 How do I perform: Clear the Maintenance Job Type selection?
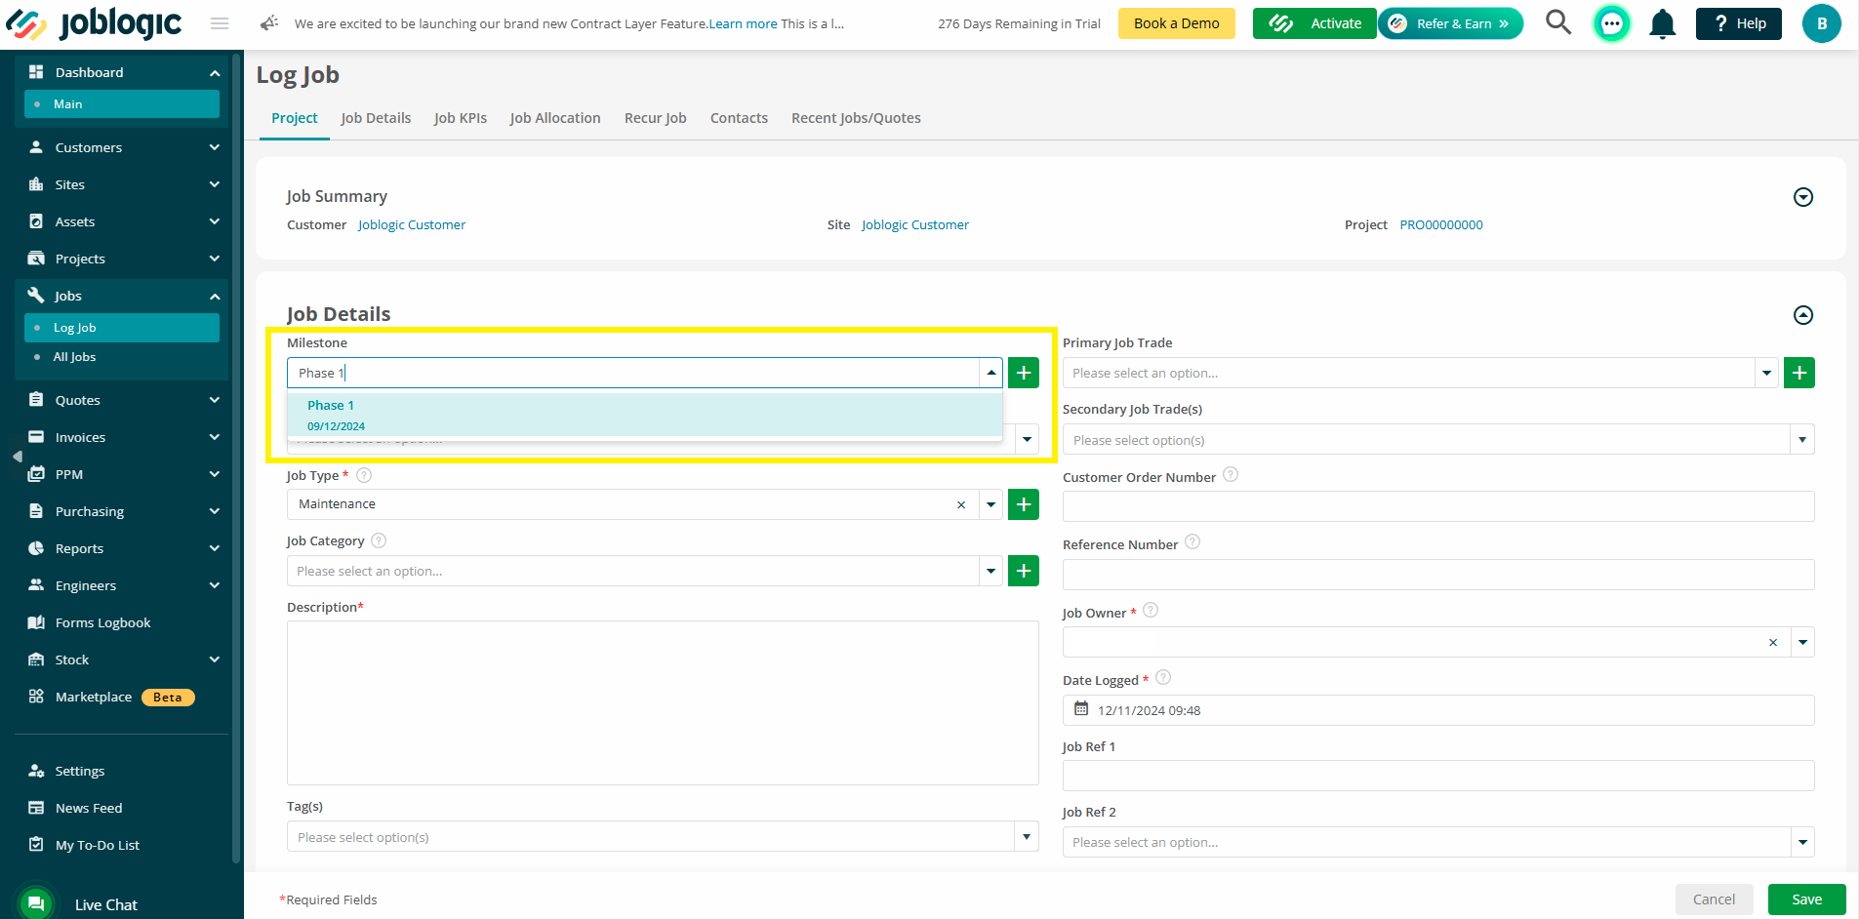coord(961,504)
